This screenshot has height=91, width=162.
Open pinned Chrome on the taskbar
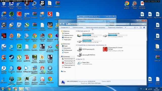pos(9,89)
